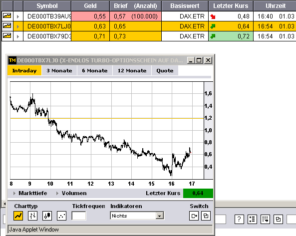
Task: Expand the DE000TBX7LJ0 row arrow
Action: tap(18, 26)
